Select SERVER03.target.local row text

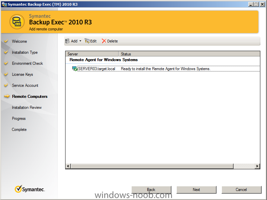tap(97, 69)
